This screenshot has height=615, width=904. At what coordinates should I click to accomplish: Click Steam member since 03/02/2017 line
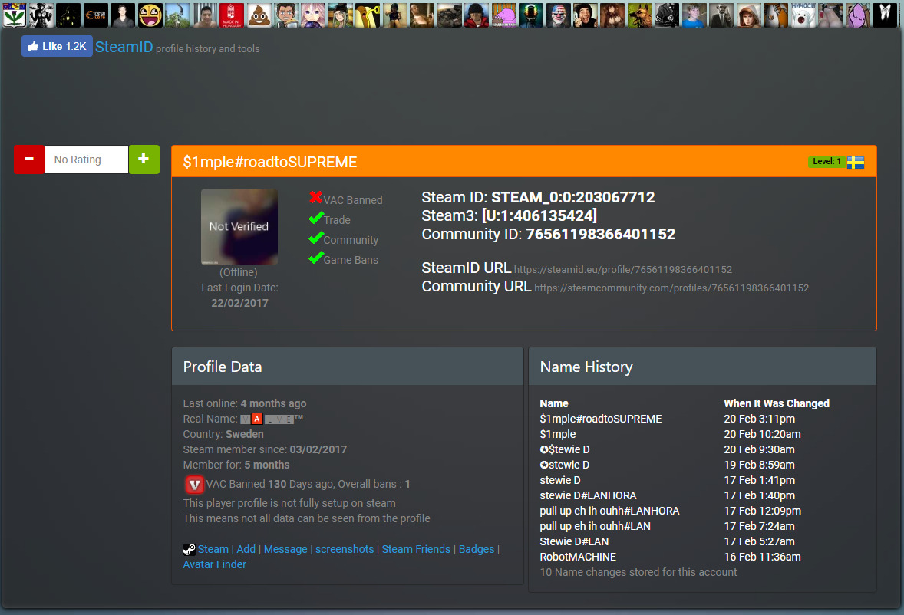point(265,449)
